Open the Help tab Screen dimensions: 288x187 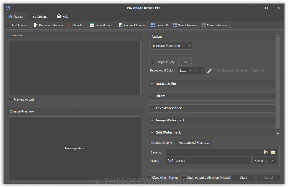pos(63,17)
